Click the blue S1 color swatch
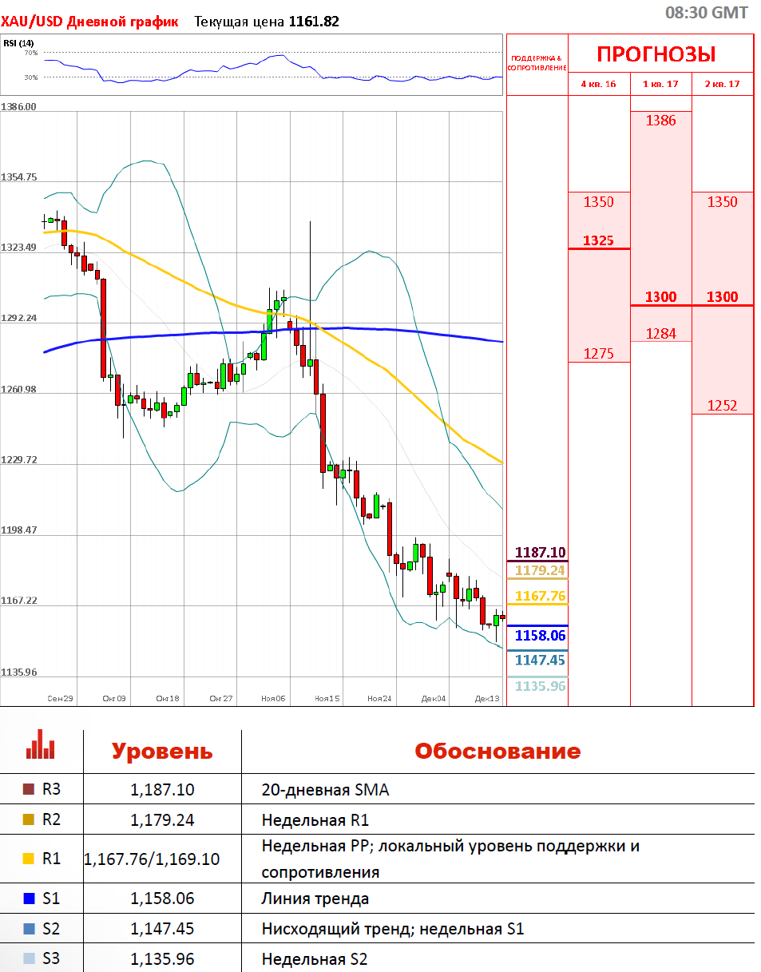761x972 pixels. pyautogui.click(x=30, y=899)
